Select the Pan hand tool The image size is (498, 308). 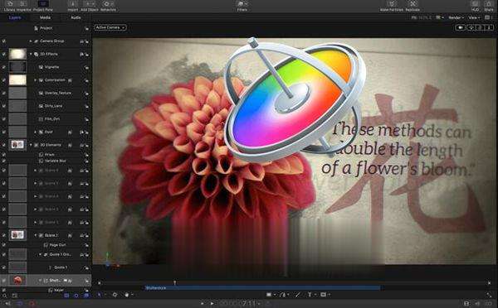pyautogui.click(x=127, y=295)
